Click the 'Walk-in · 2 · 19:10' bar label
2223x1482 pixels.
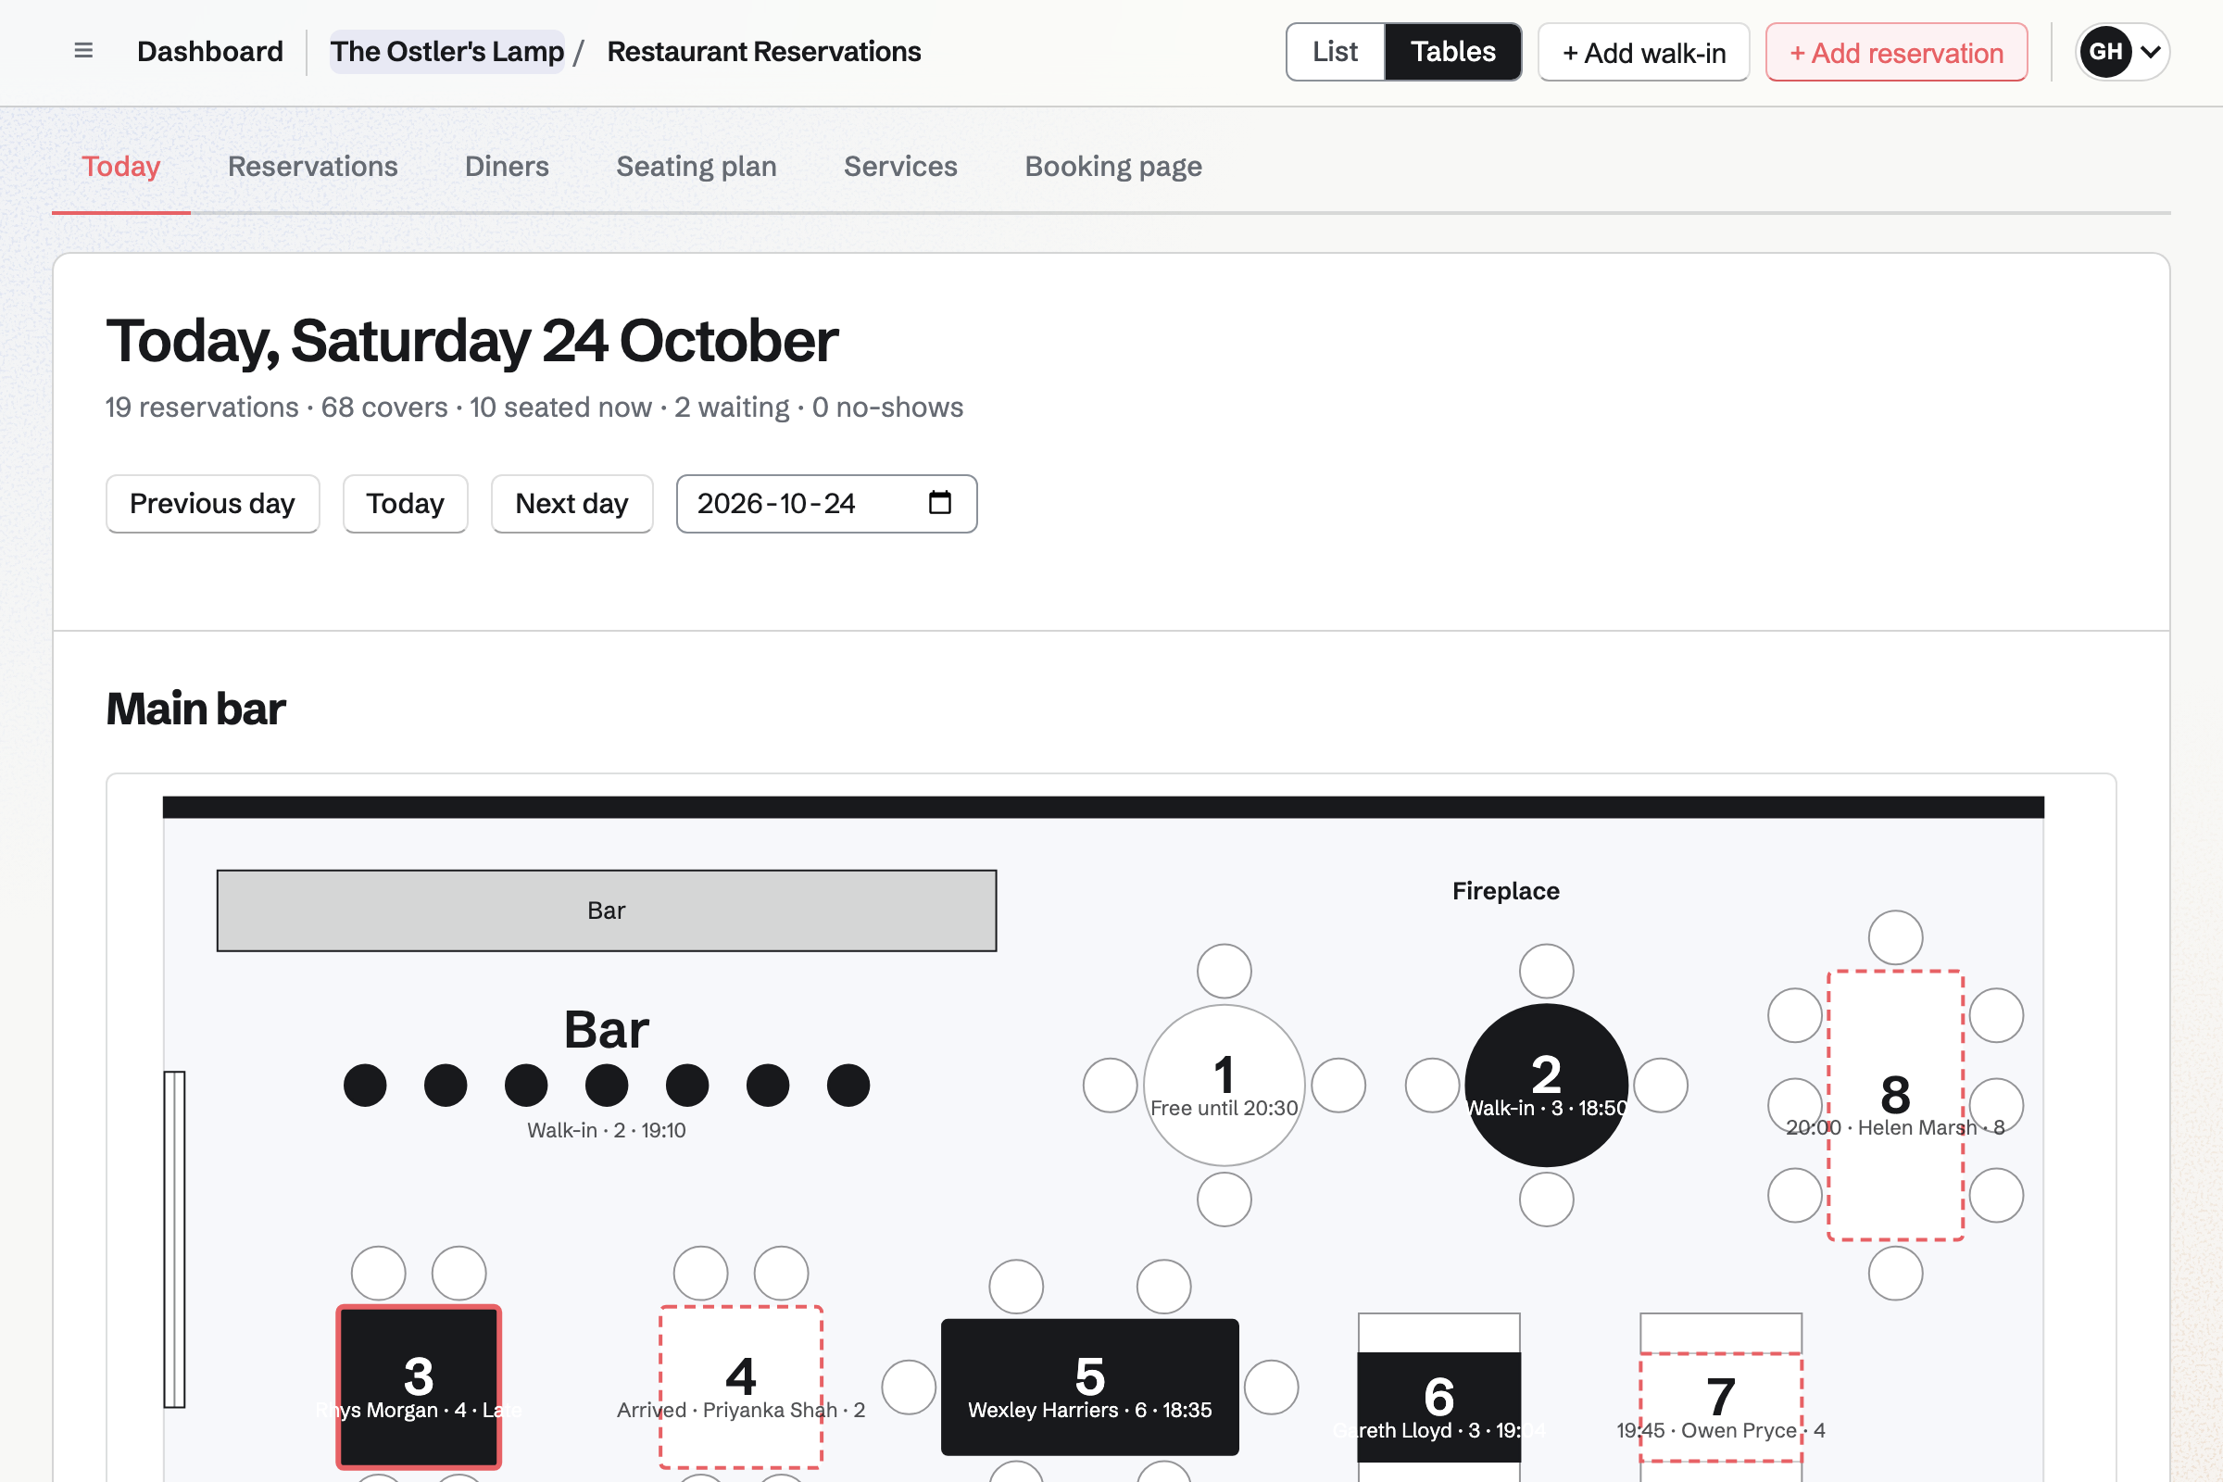click(x=607, y=1130)
